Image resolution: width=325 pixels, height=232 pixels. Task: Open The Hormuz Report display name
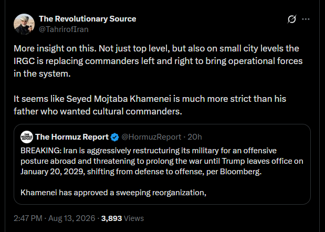[x=72, y=137]
